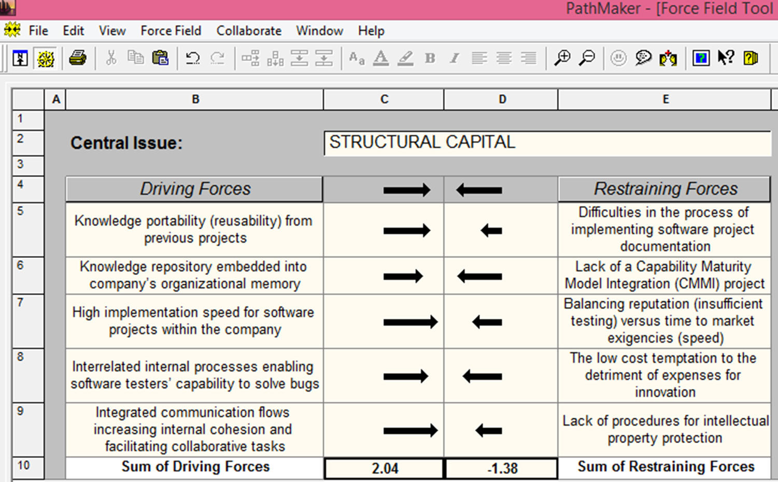Select the Restraining Forces header cell
This screenshot has width=778, height=482.
(665, 189)
